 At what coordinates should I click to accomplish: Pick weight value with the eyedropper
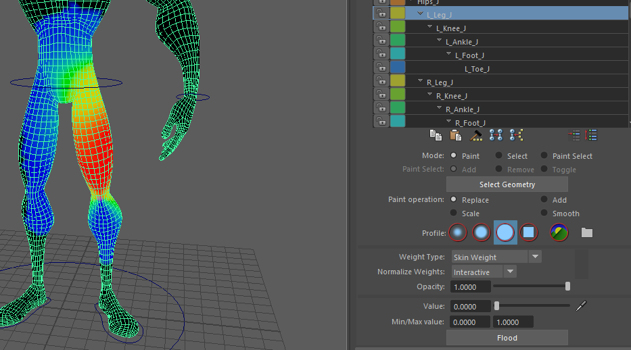coord(581,306)
